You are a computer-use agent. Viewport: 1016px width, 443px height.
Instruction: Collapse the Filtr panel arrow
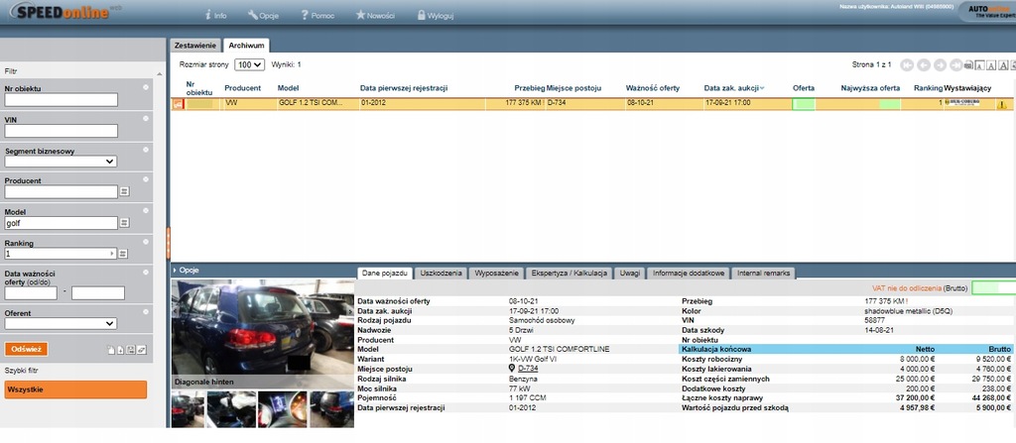tap(160, 73)
